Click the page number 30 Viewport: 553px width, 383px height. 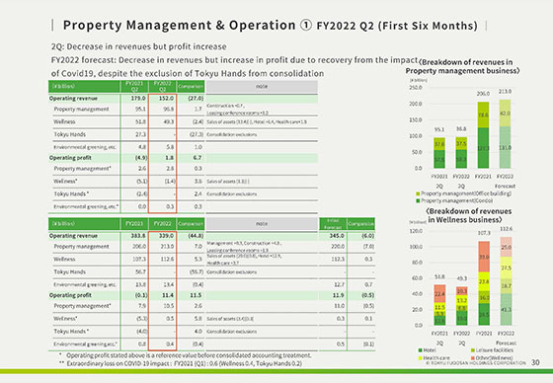(x=535, y=362)
